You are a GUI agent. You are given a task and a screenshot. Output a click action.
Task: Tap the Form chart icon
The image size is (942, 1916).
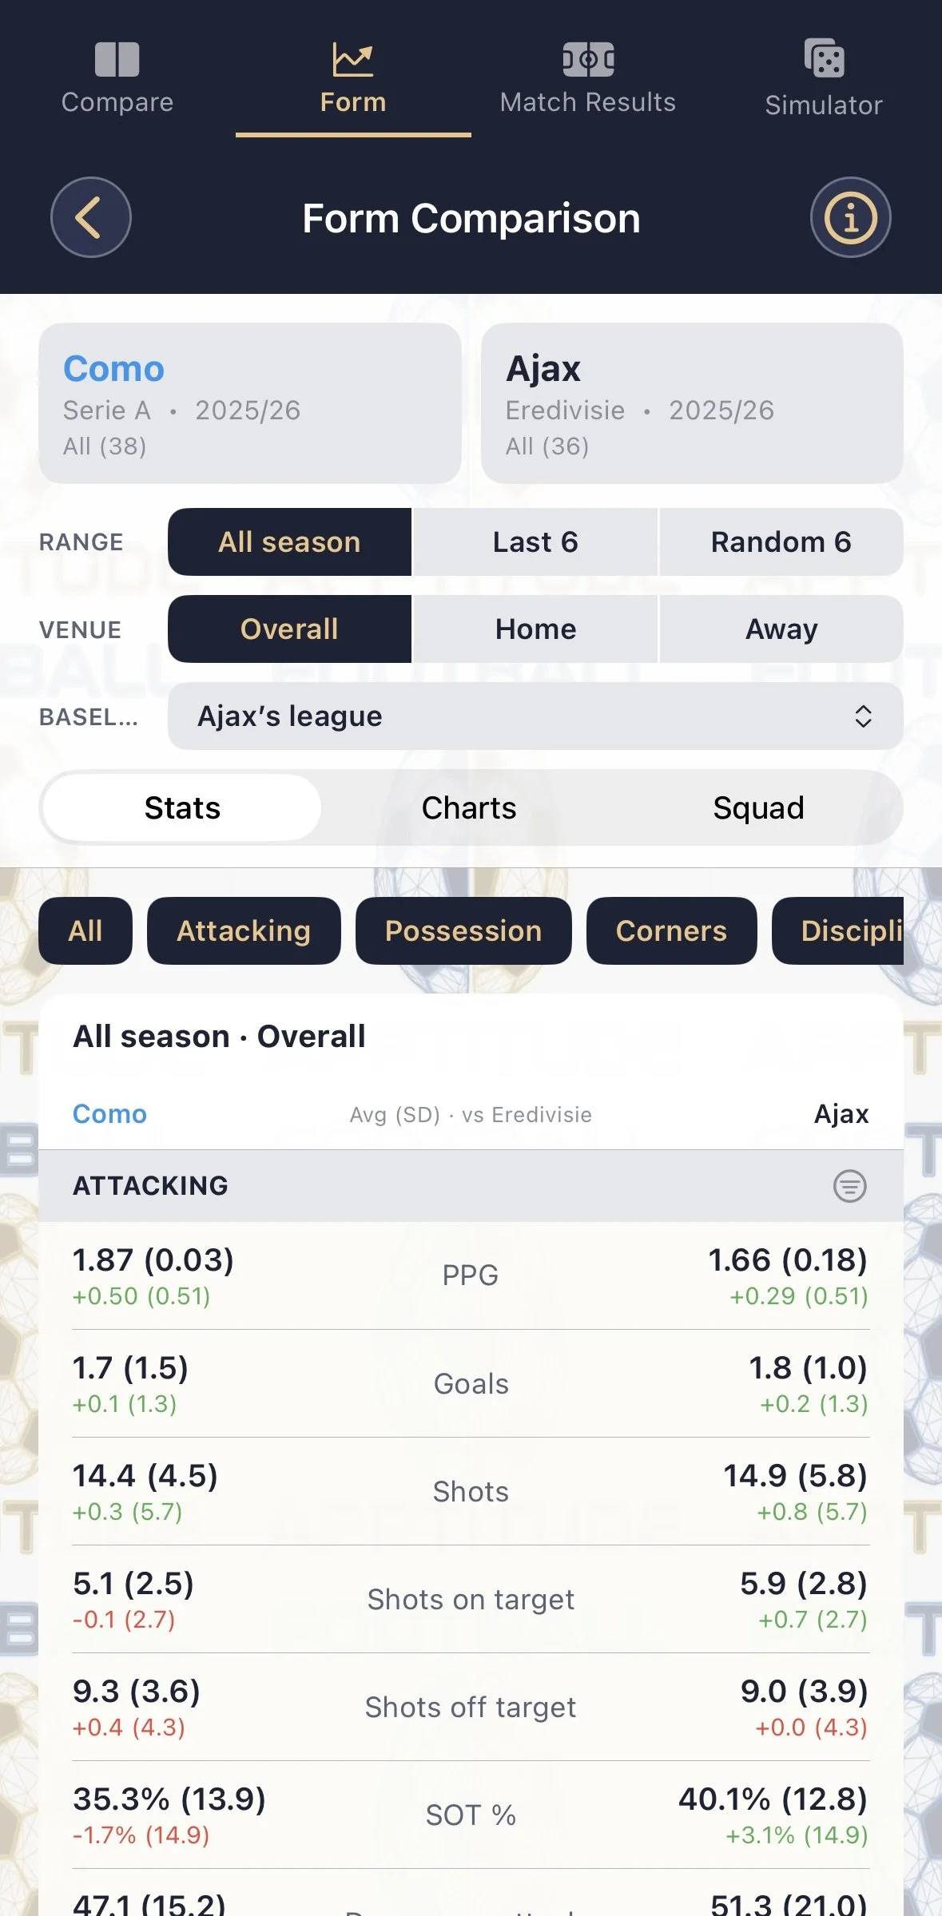coord(352,60)
